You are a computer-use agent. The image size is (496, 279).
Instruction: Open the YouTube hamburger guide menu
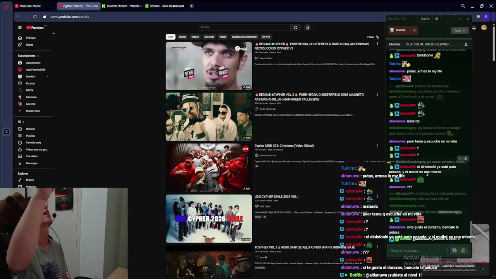coord(20,28)
